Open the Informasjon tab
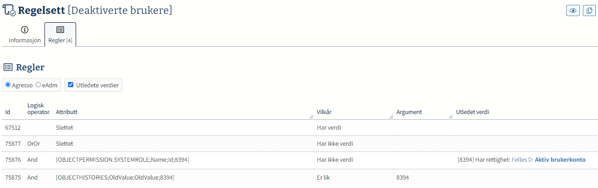598x188 pixels. 25,35
